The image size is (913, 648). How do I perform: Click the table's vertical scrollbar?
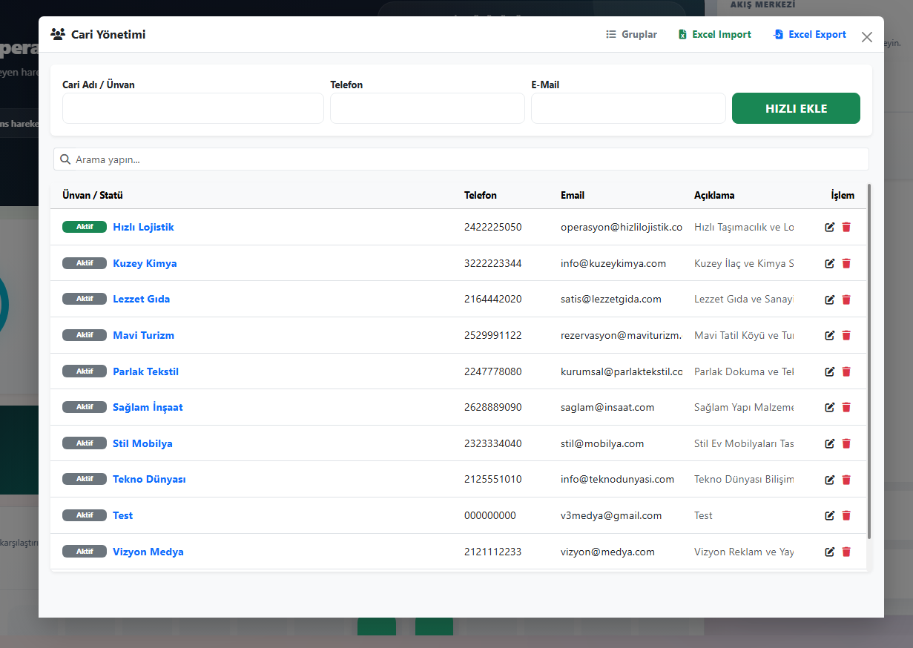(x=869, y=361)
